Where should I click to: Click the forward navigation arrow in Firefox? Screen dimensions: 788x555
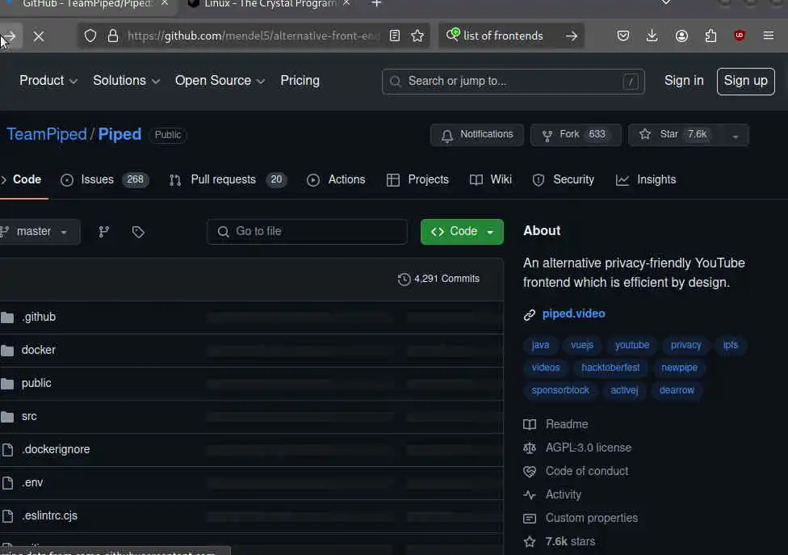(x=8, y=36)
